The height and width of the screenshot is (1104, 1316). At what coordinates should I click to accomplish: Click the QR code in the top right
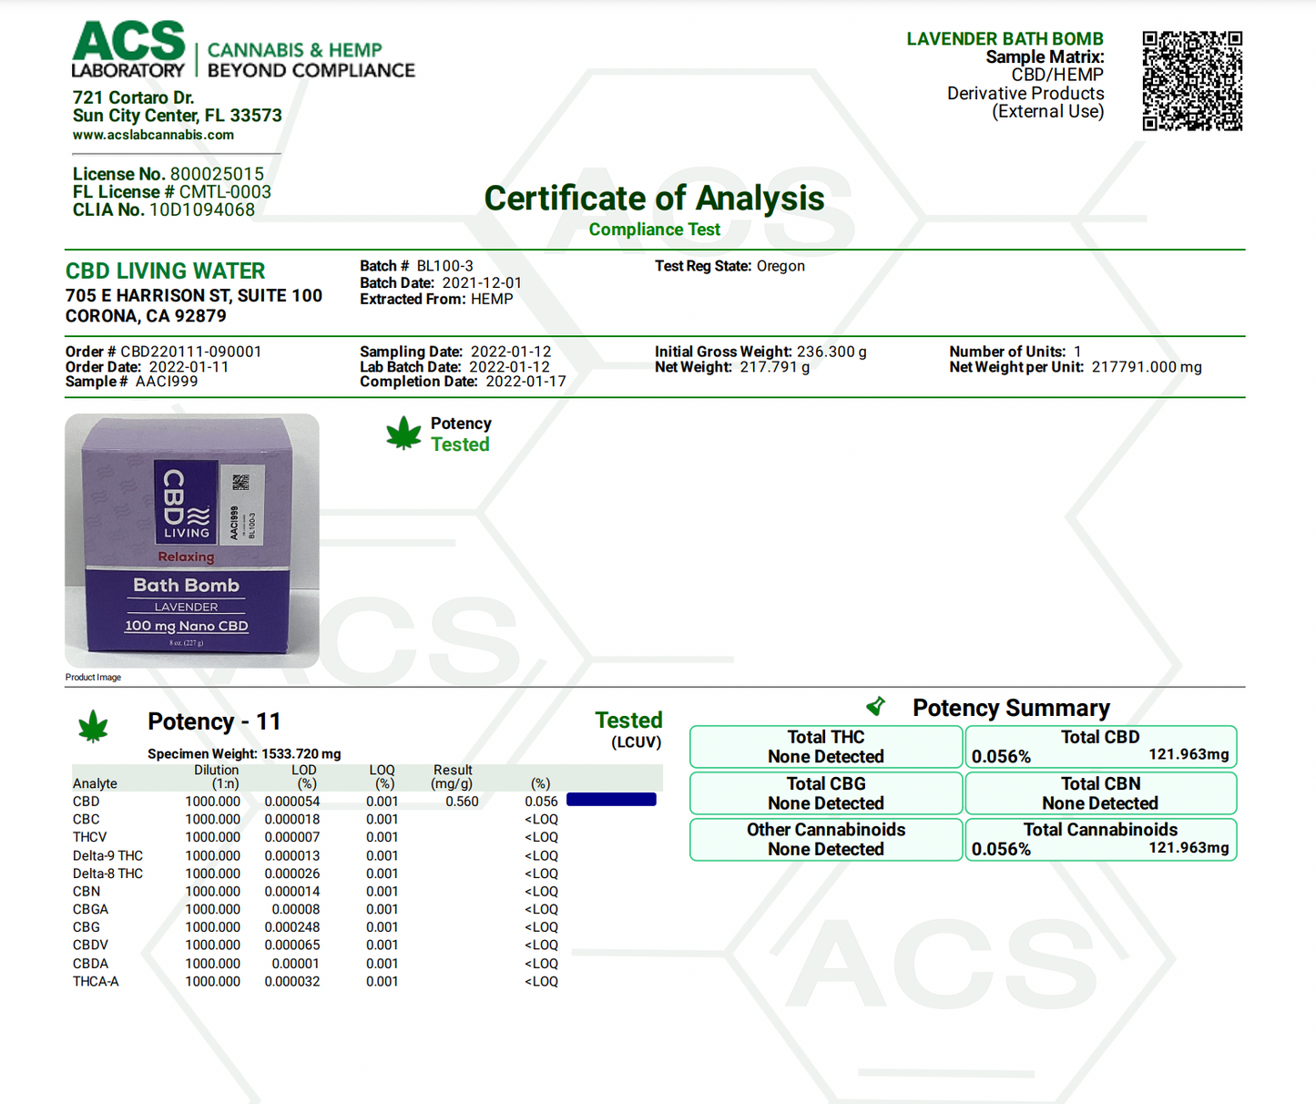[1192, 81]
